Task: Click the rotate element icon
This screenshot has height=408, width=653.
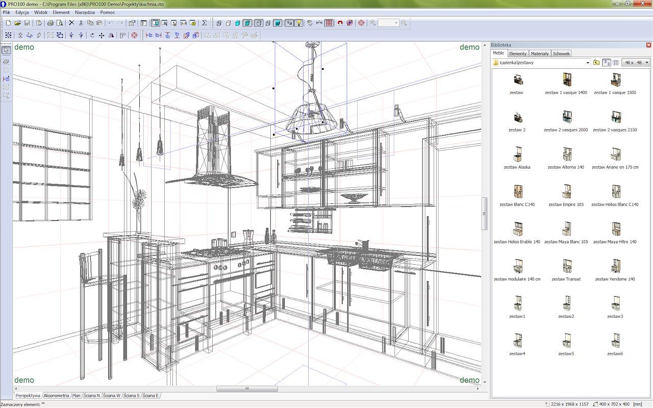Action: pyautogui.click(x=92, y=35)
